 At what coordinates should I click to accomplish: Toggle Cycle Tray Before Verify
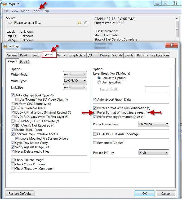pos(13,143)
